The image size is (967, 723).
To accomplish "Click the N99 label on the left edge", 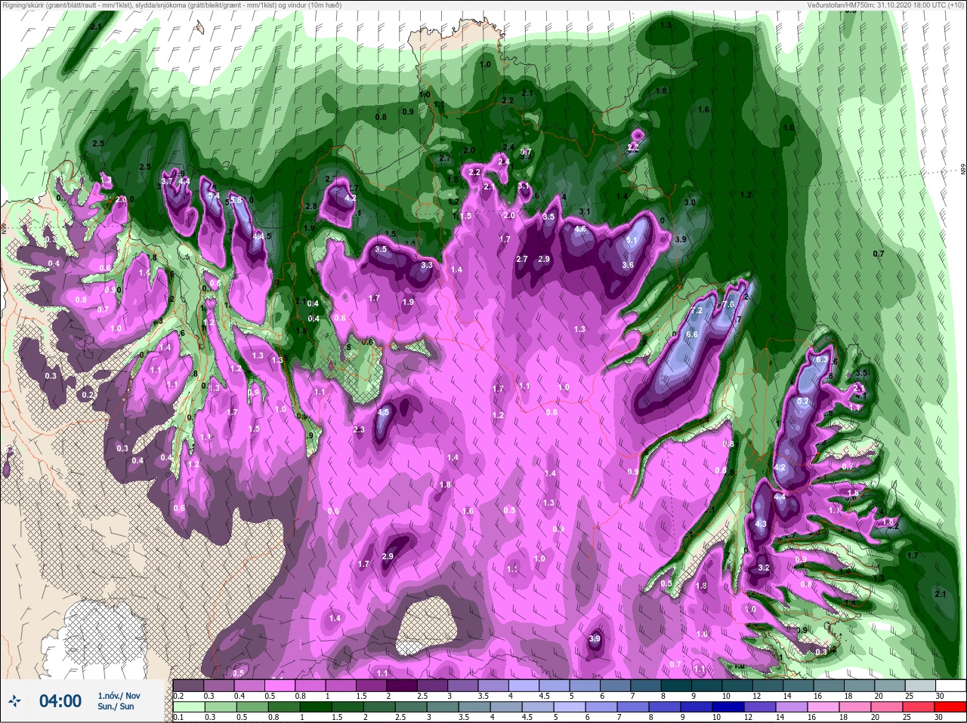I will [x=4, y=227].
